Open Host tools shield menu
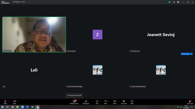This screenshot has height=109, width=195. [x=124, y=102]
